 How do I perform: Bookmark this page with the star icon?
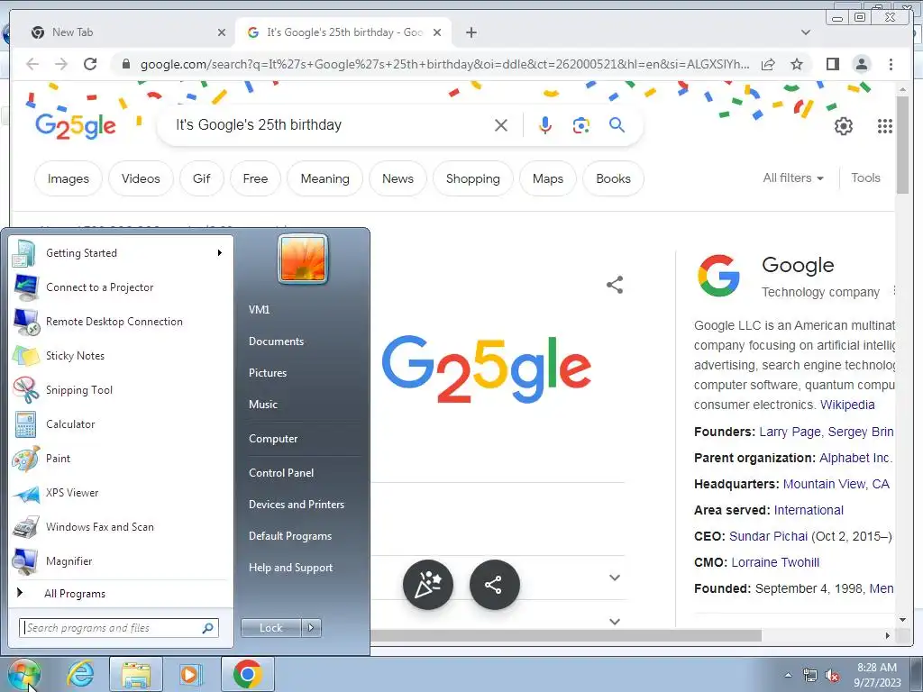tap(797, 64)
